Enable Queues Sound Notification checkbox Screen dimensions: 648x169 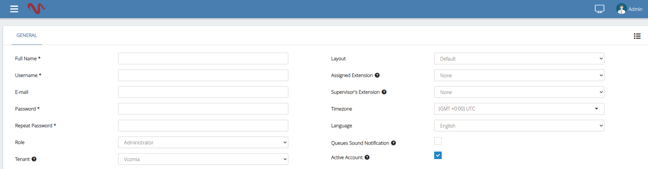(438, 141)
